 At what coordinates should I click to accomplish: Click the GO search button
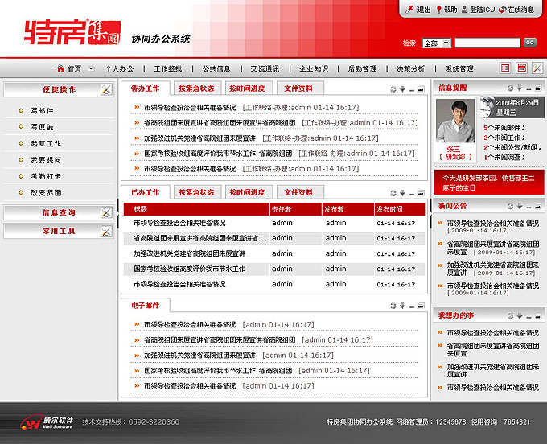coord(529,43)
